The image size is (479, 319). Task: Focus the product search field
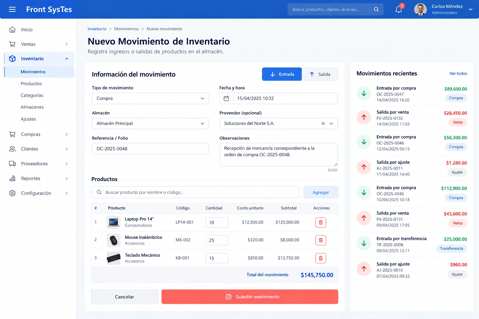point(195,192)
